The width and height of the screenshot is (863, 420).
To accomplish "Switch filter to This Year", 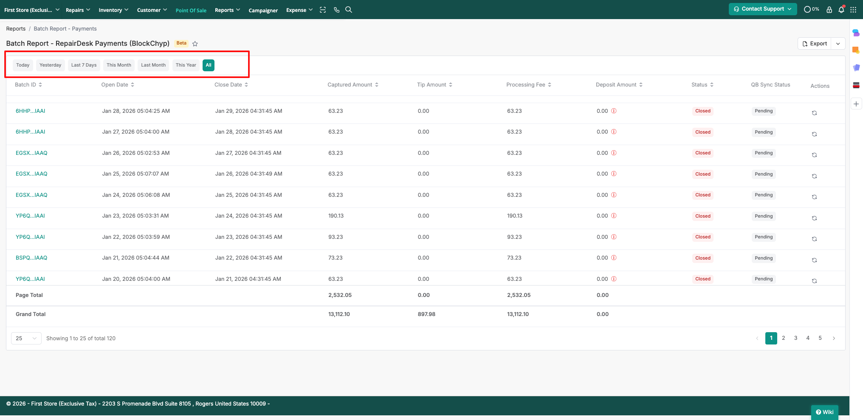I will 186,65.
